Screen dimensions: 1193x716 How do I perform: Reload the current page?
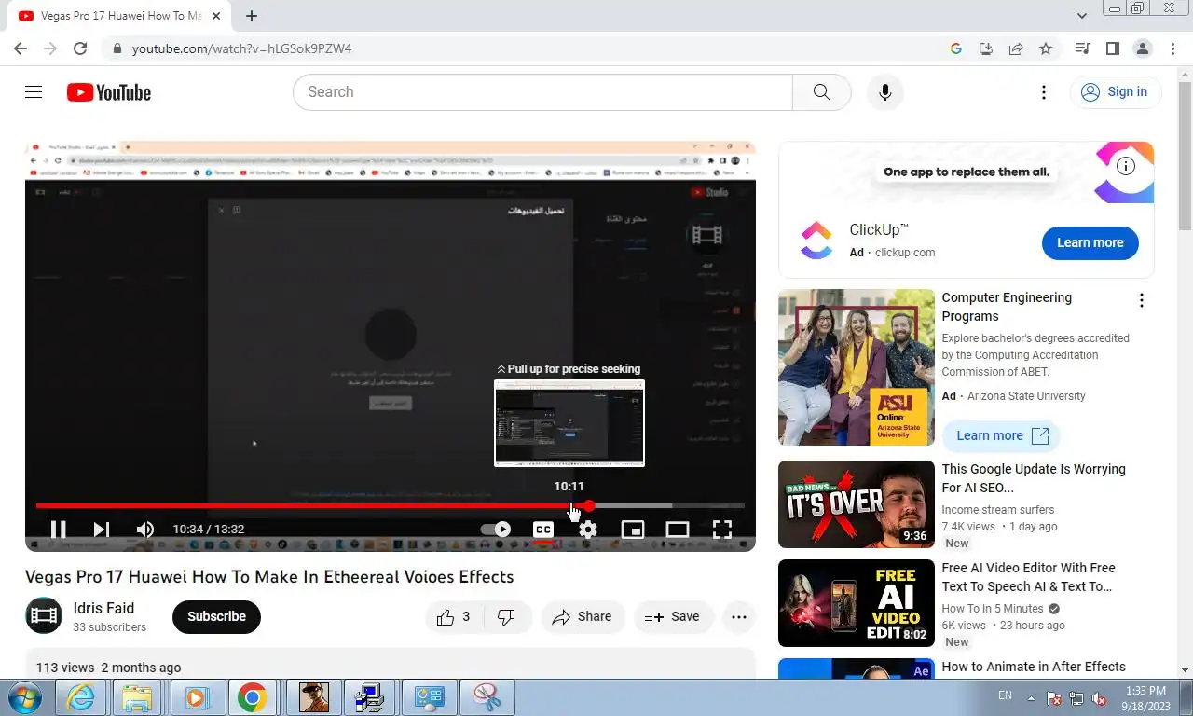coord(80,48)
